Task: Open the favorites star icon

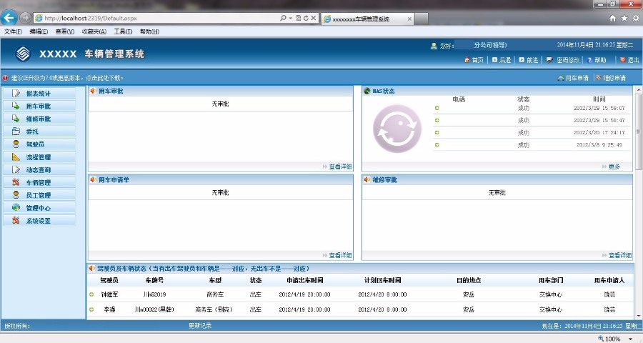Action: coord(624,18)
